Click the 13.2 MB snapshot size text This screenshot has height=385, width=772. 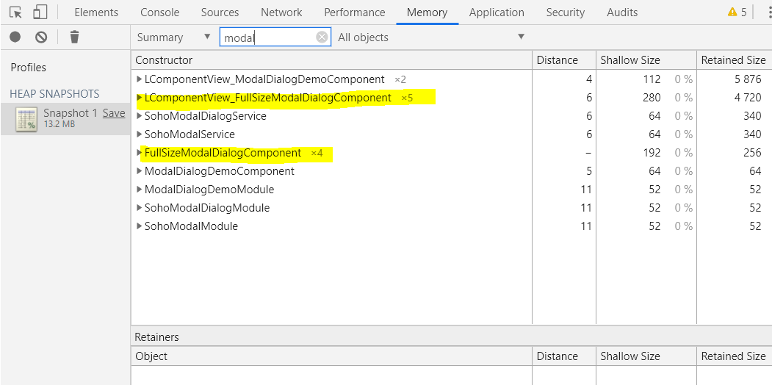pos(59,125)
